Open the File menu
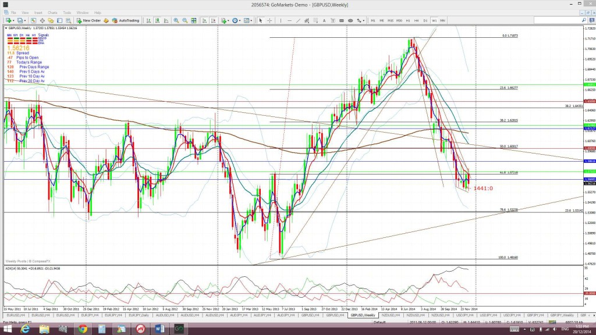The height and width of the screenshot is (335, 596). tap(13, 13)
